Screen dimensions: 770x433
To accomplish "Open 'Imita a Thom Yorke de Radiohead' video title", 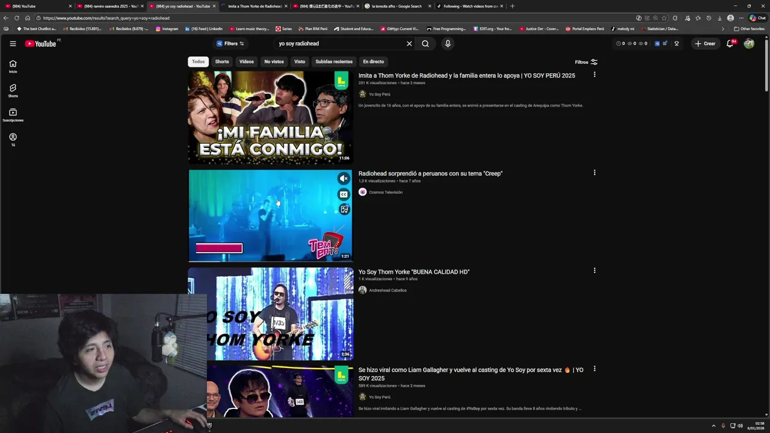I will click(467, 75).
